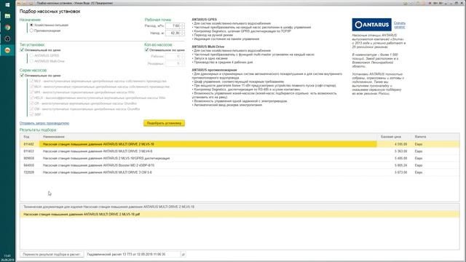
Task: Toggle optimal-by-price checkbox under pump count
Action: (146, 50)
